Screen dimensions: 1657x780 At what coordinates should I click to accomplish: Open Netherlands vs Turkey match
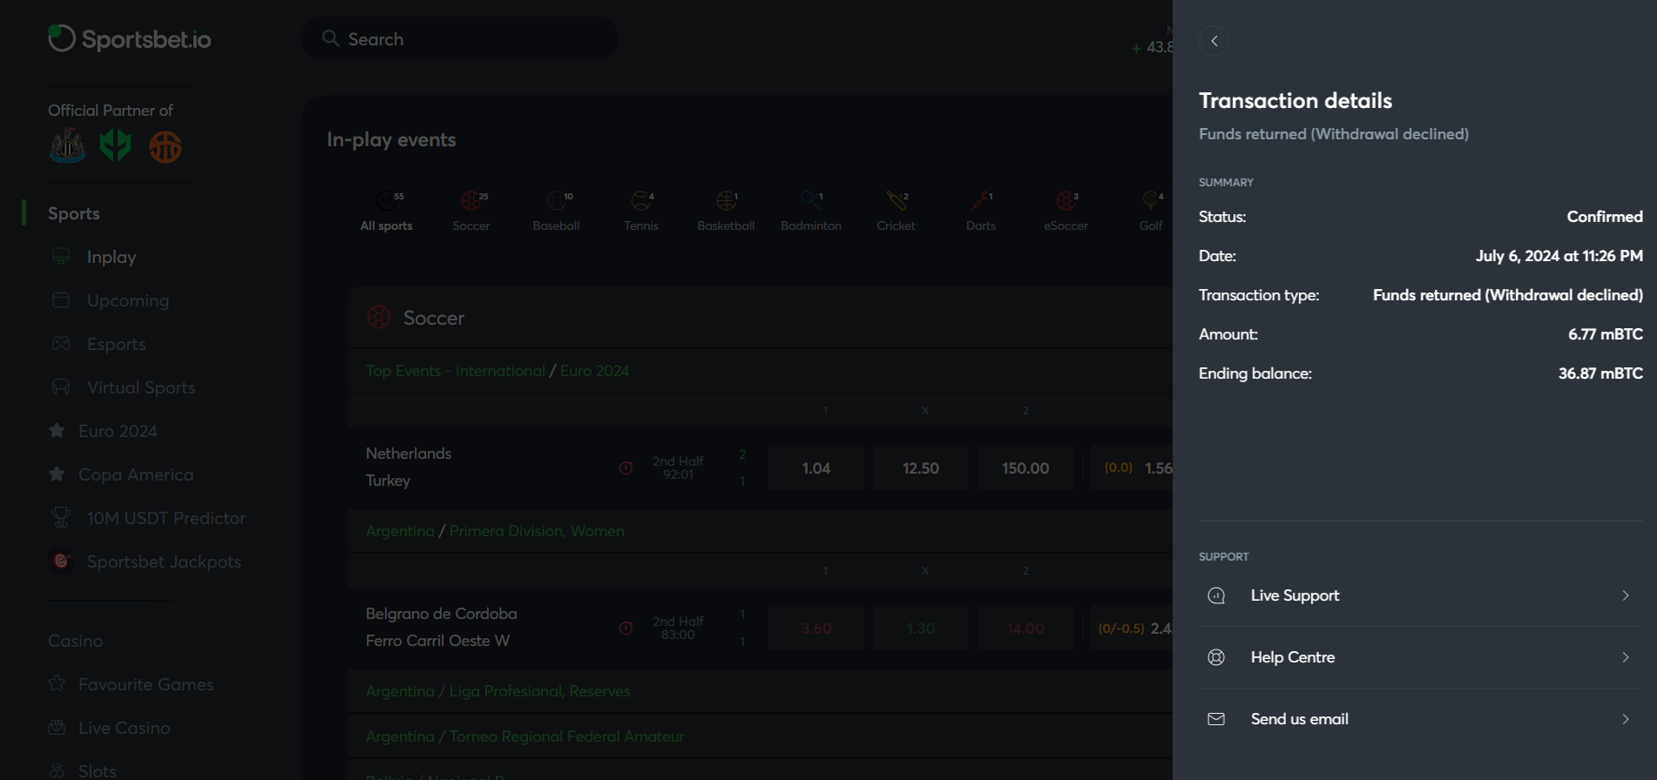409,467
